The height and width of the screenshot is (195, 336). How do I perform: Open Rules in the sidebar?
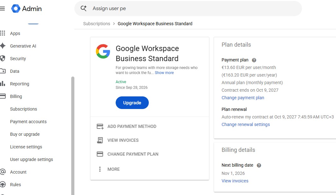click(x=15, y=185)
